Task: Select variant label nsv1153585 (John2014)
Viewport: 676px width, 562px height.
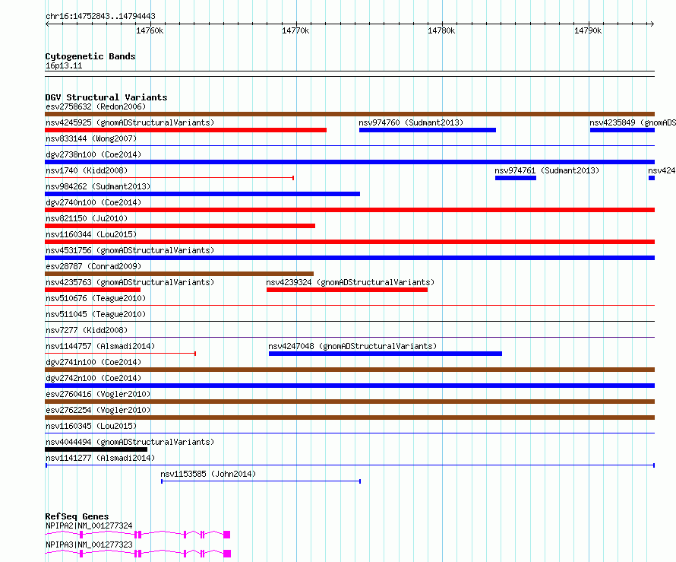Action: tap(208, 474)
